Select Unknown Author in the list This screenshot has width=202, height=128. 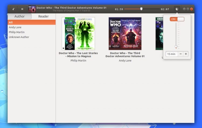click(32, 37)
